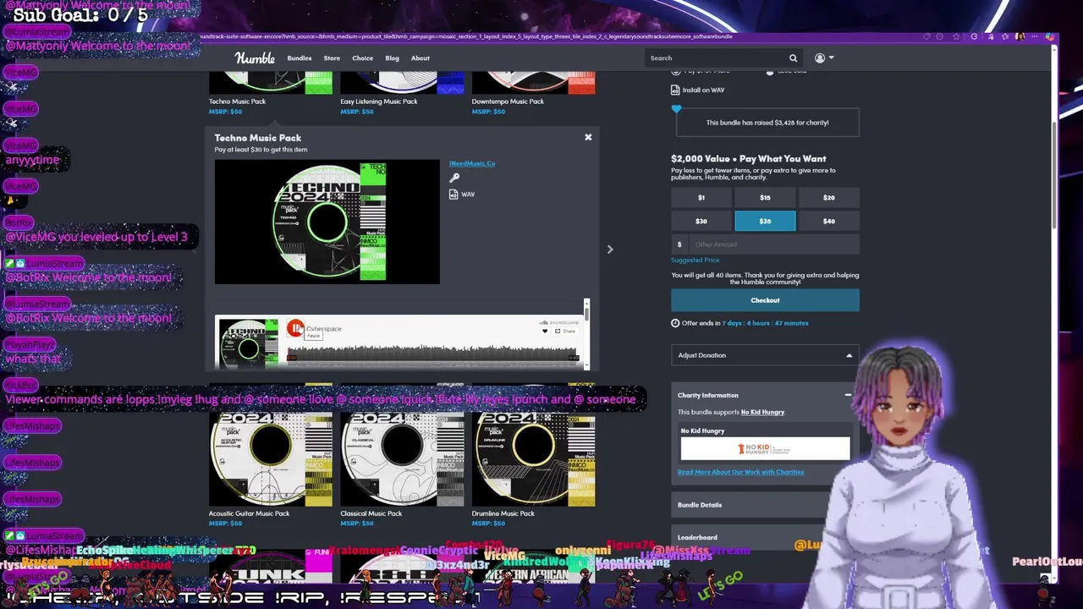The width and height of the screenshot is (1083, 609).
Task: Seek within the Cyberspace waveform
Action: (x=432, y=354)
